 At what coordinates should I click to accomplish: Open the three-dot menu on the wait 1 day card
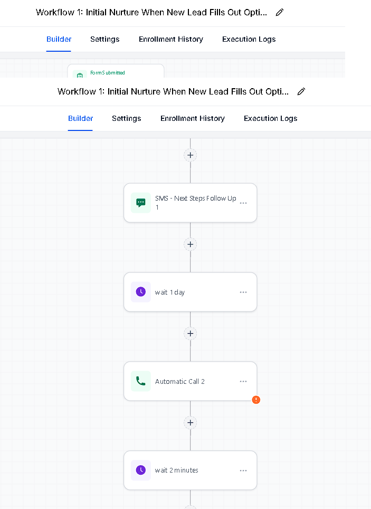coord(243,292)
